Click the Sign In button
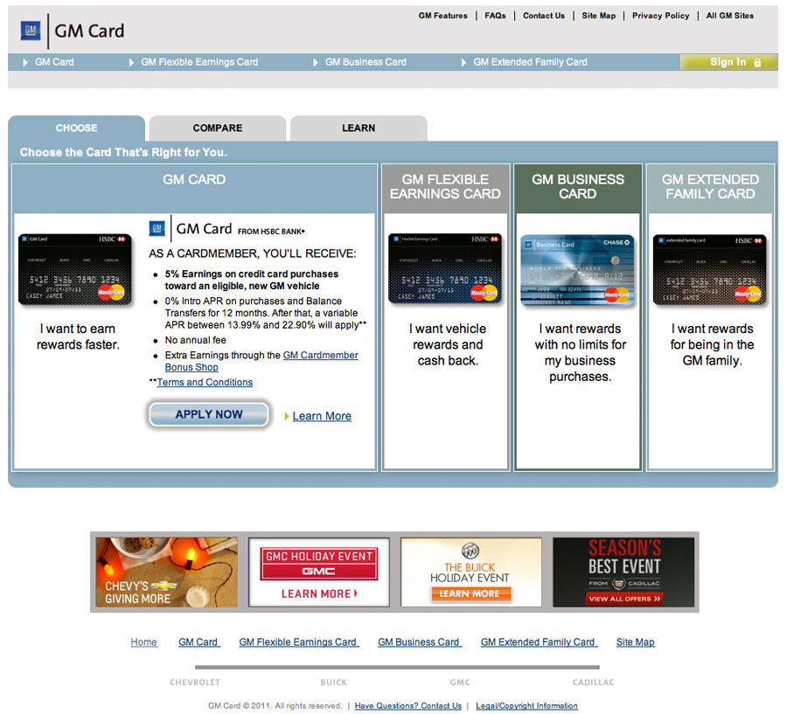Screen dimensions: 787x714 point(728,62)
